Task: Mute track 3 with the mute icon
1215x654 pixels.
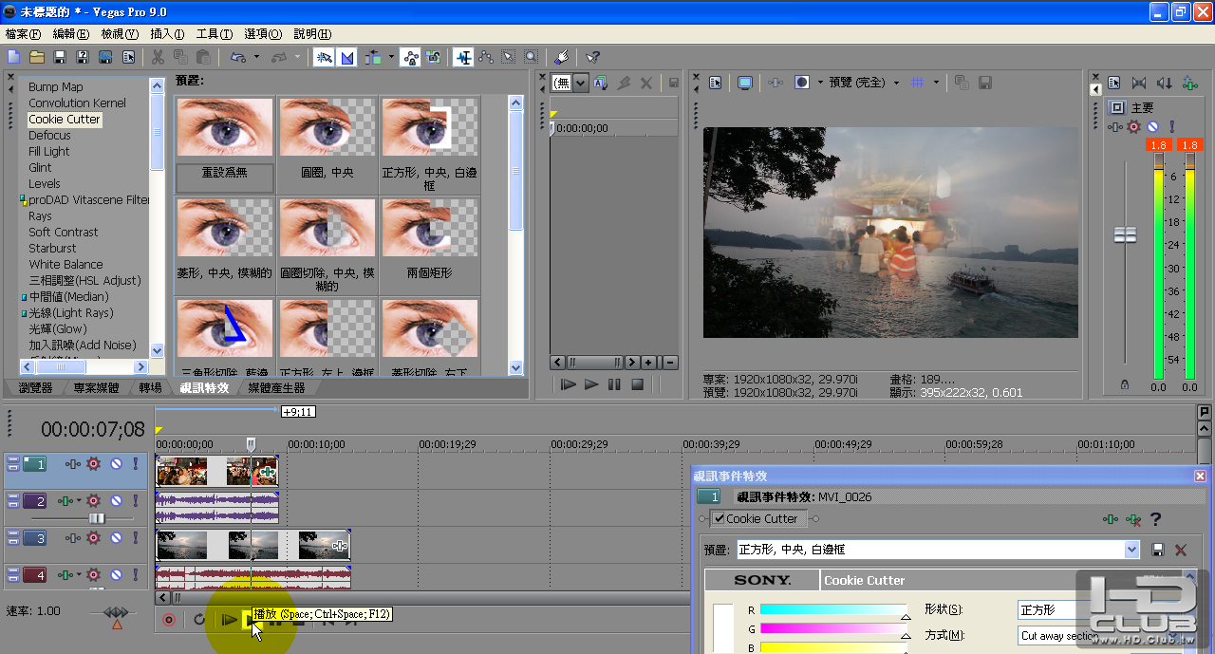Action: [116, 538]
